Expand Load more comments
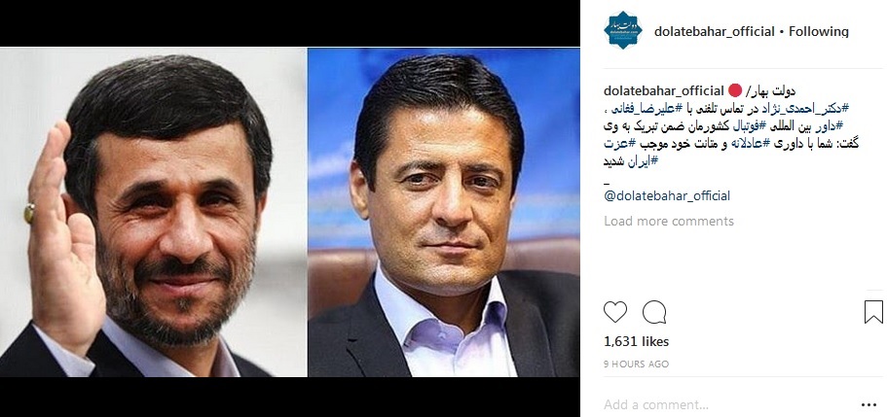 click(x=669, y=221)
